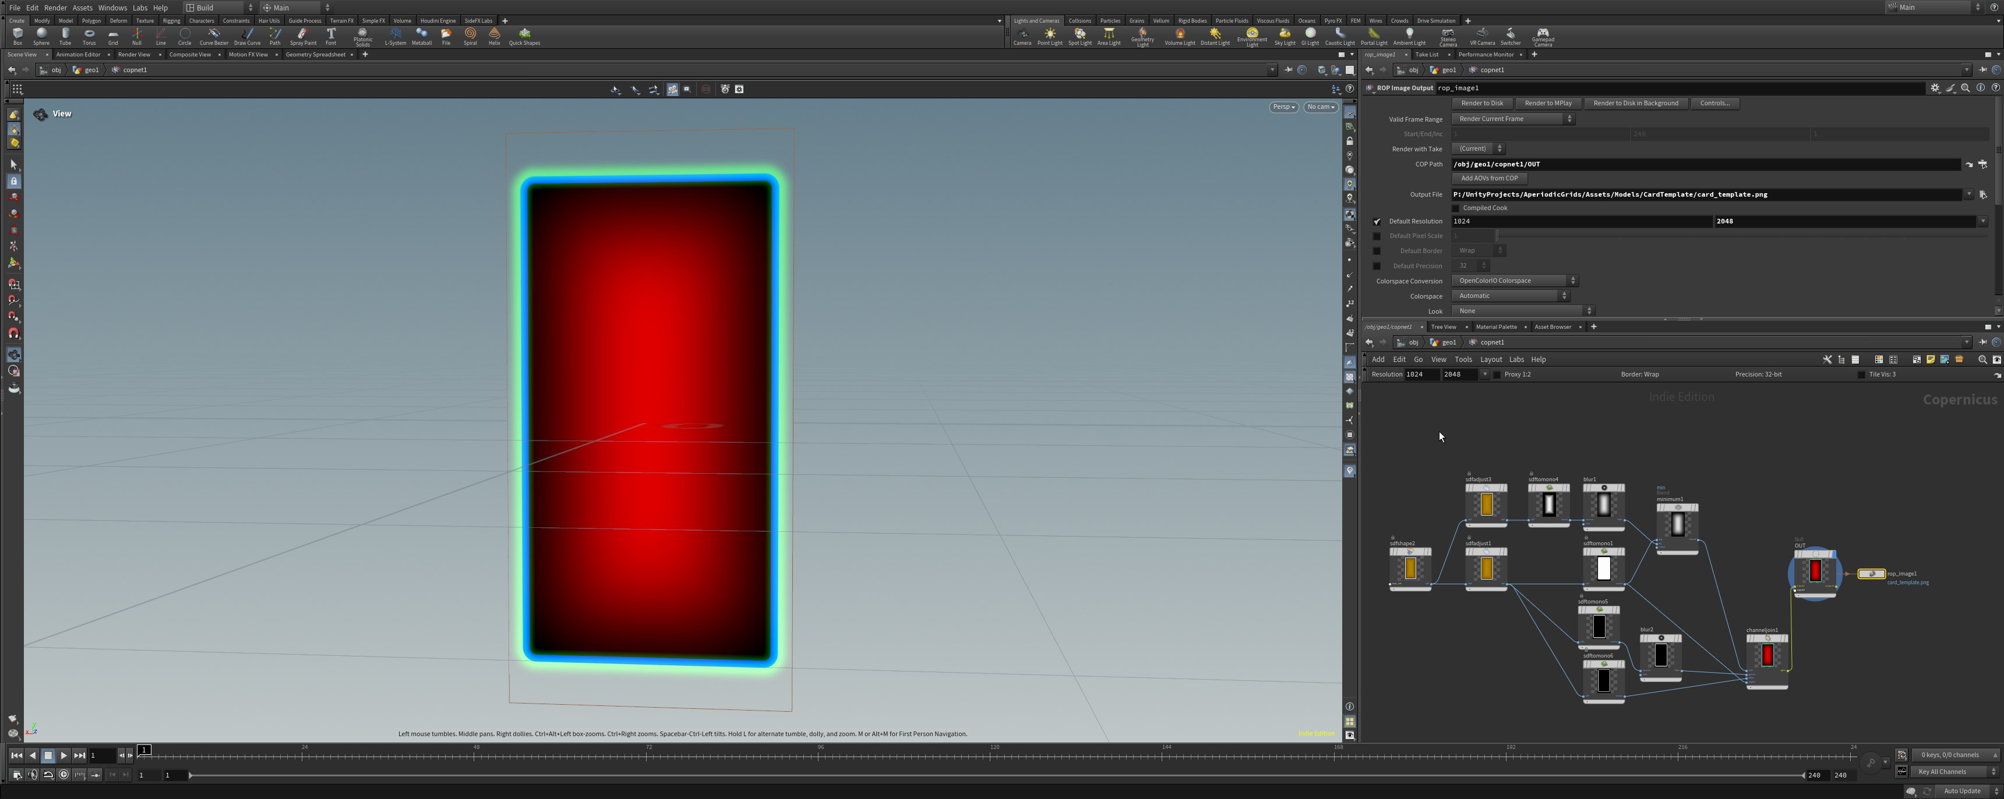
Task: Switch to the Geometry Spreadsheet tab
Action: tap(315, 54)
